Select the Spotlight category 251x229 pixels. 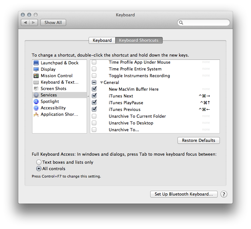coord(60,101)
